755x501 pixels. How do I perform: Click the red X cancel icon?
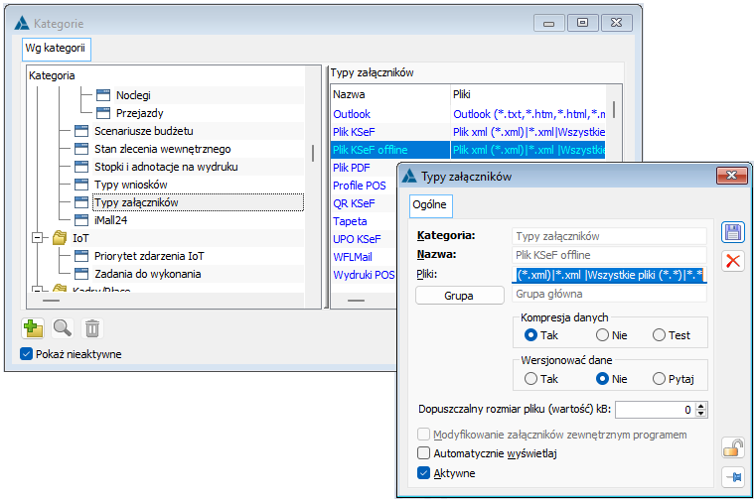[x=733, y=261]
